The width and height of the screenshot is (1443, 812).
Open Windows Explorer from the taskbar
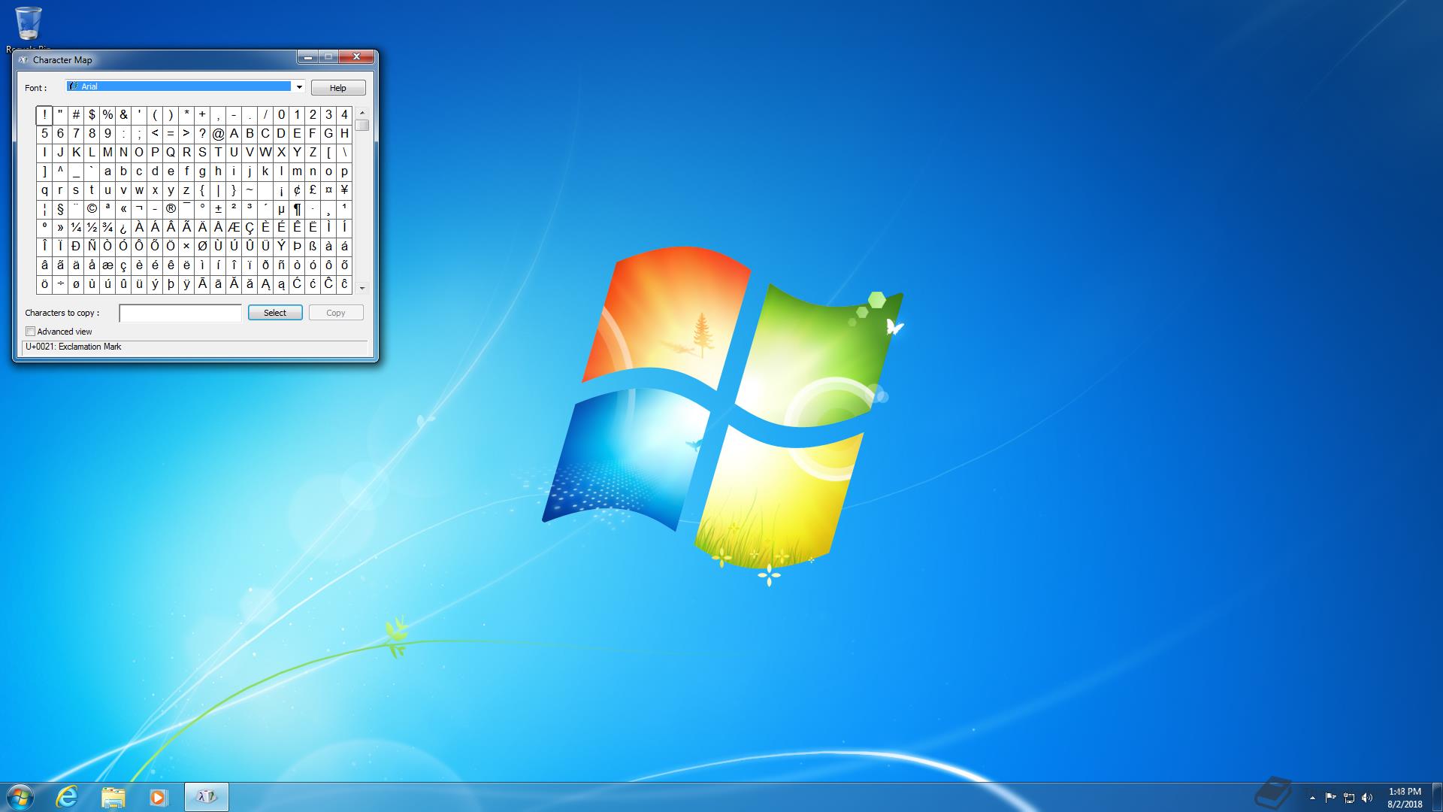pos(113,797)
